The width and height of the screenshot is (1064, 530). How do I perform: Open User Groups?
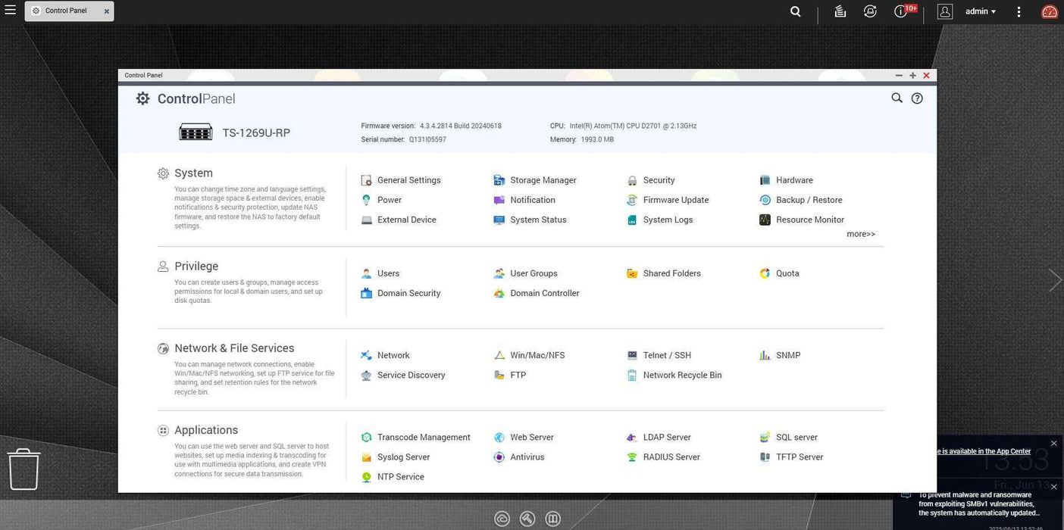[x=525, y=273]
